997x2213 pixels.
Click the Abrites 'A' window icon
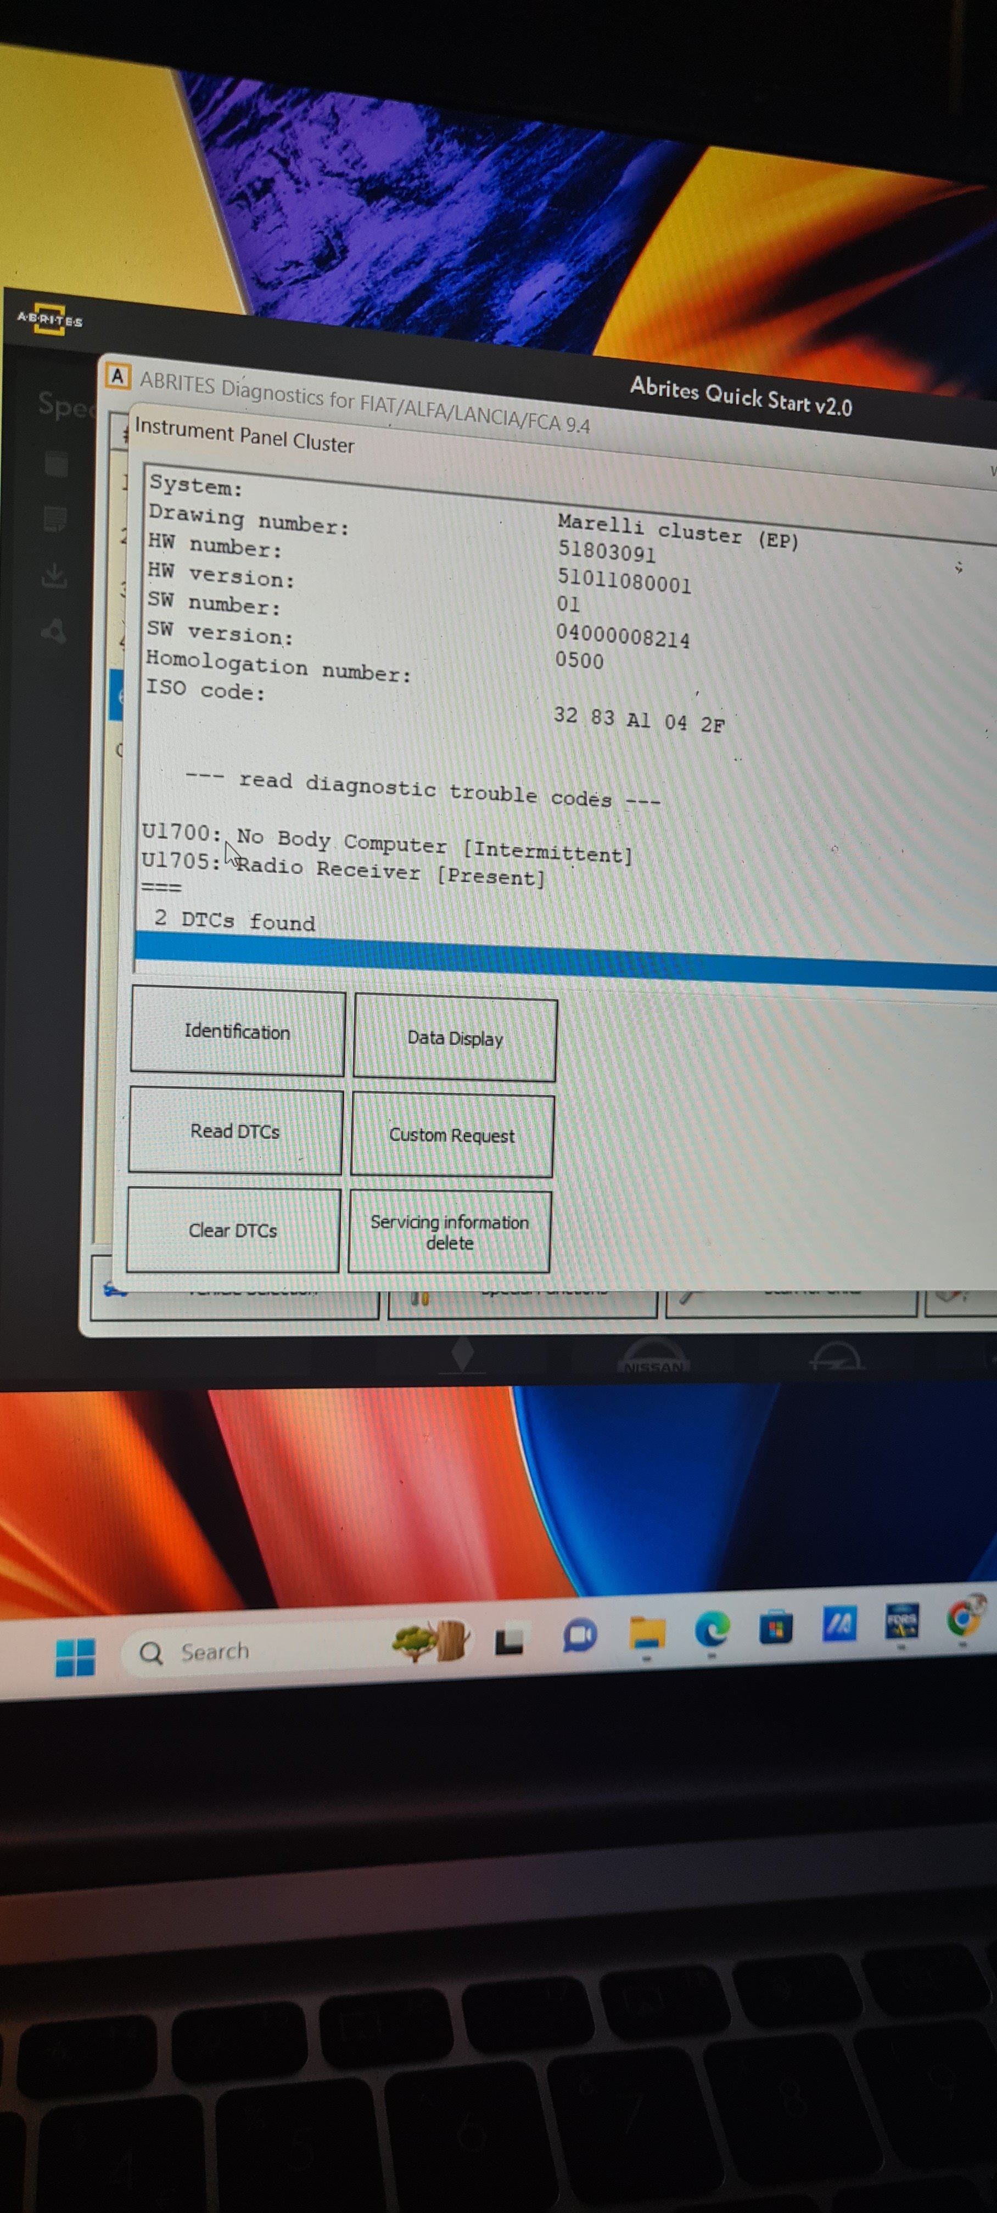point(117,377)
